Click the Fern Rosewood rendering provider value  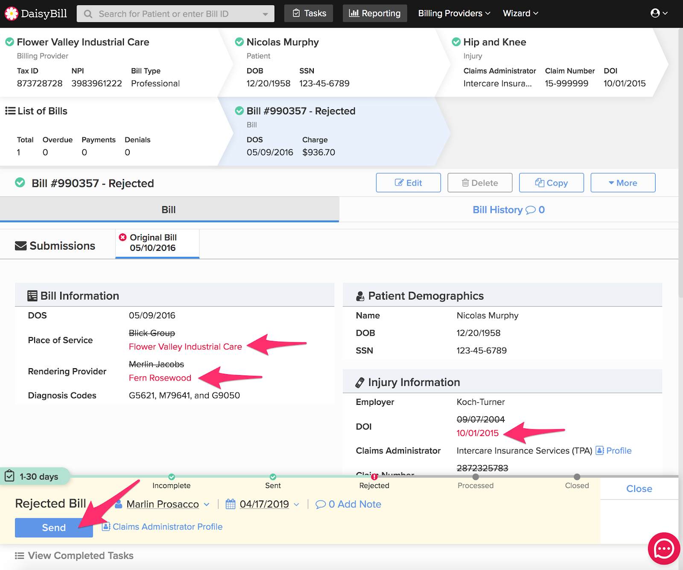point(160,378)
